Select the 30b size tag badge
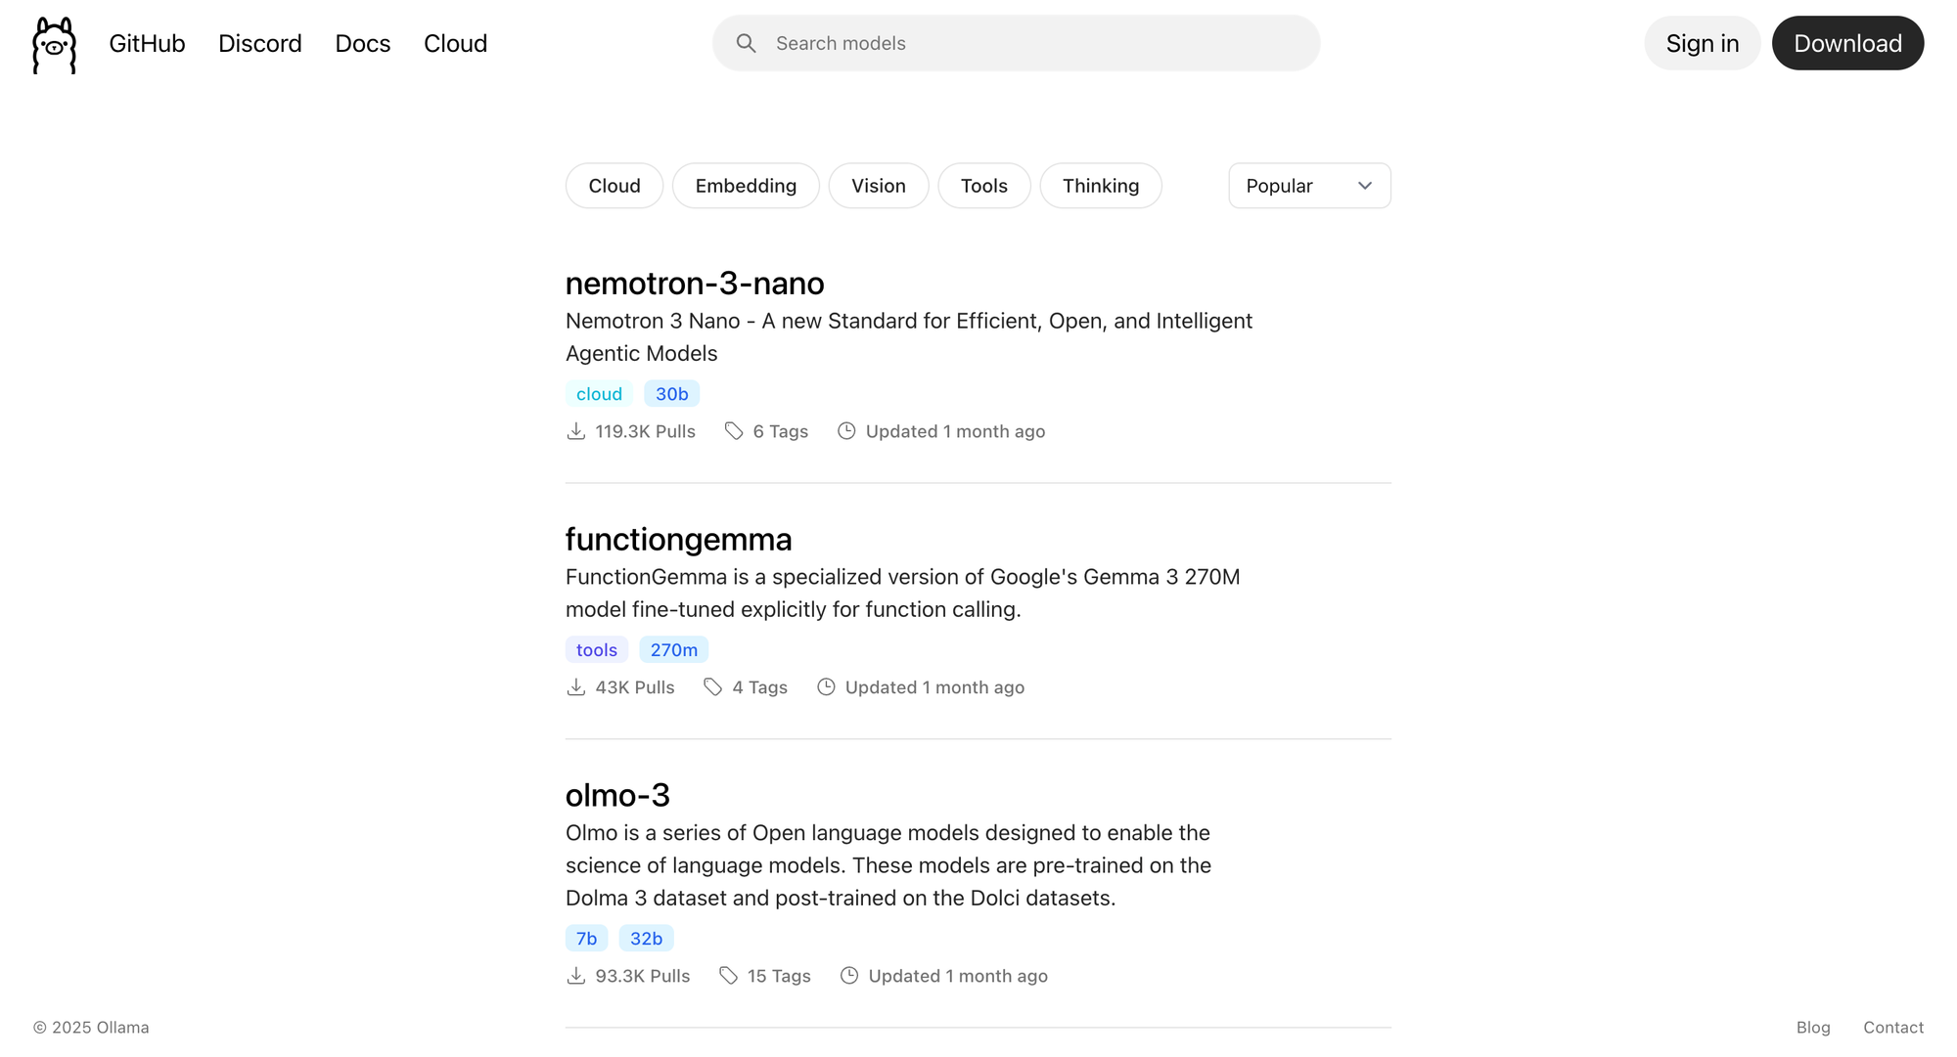Screen dimensions: 1957x1057 tap(671, 394)
